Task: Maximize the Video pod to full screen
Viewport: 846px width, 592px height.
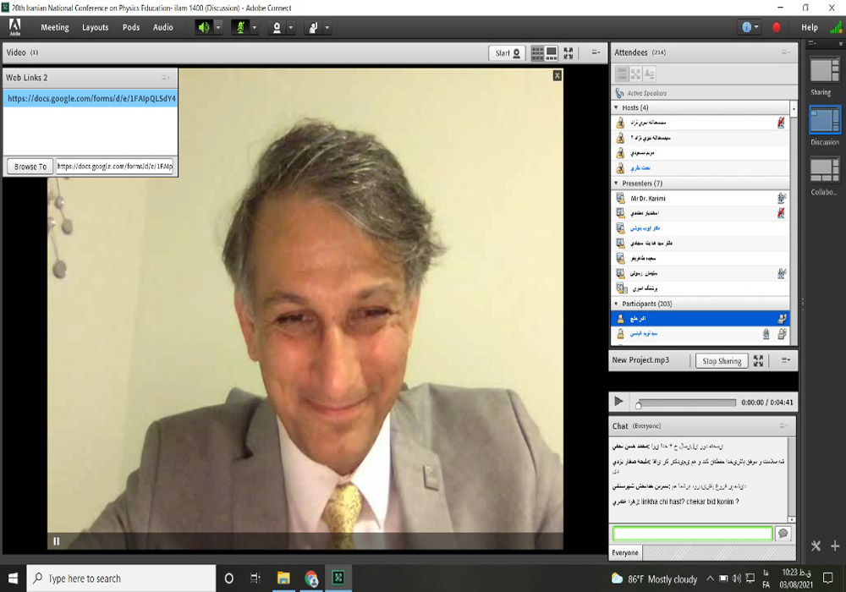Action: coord(569,52)
